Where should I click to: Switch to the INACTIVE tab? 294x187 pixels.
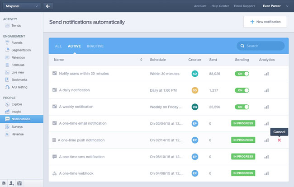coord(95,46)
